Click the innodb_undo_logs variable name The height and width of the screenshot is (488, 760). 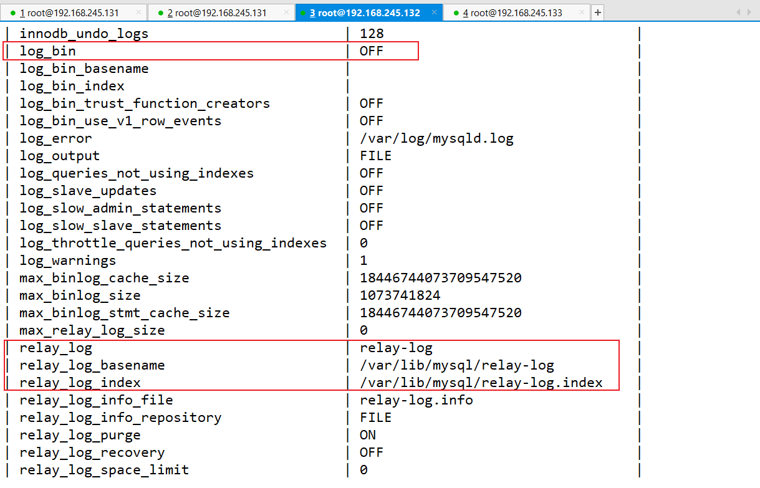84,34
